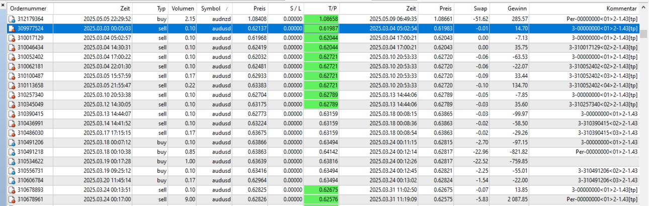The width and height of the screenshot is (649, 206).
Task: Click the green T/P cell 0.62675
Action: pos(322,190)
